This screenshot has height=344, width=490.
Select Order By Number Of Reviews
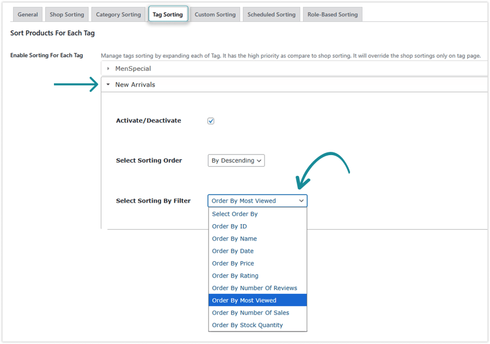click(x=255, y=287)
